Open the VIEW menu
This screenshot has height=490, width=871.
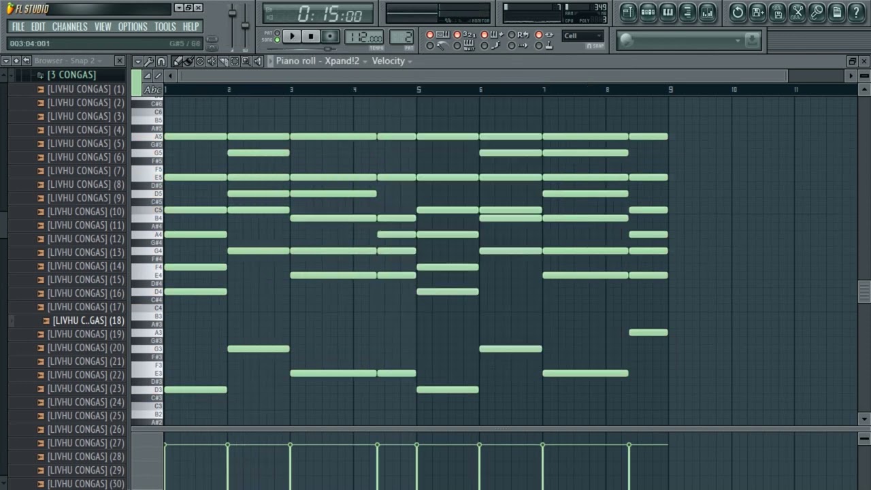point(103,27)
